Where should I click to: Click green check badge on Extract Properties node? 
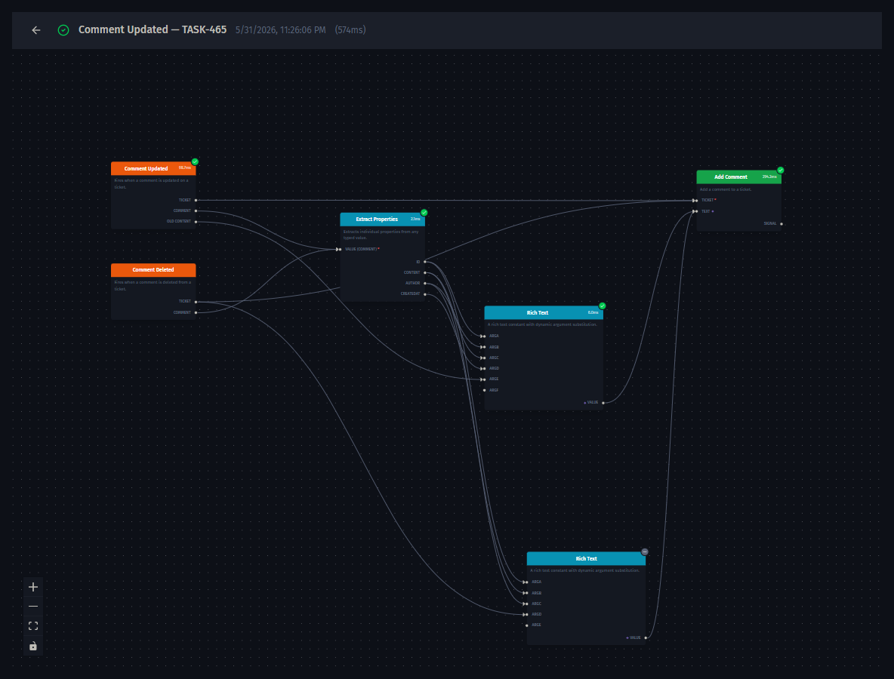point(424,213)
